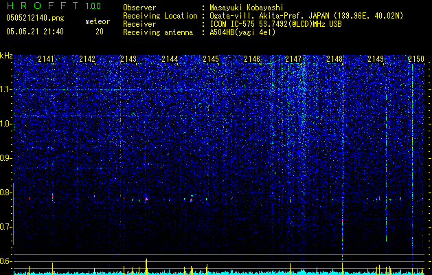Click the 1.1 kHz frequency axis label

pos(6,89)
